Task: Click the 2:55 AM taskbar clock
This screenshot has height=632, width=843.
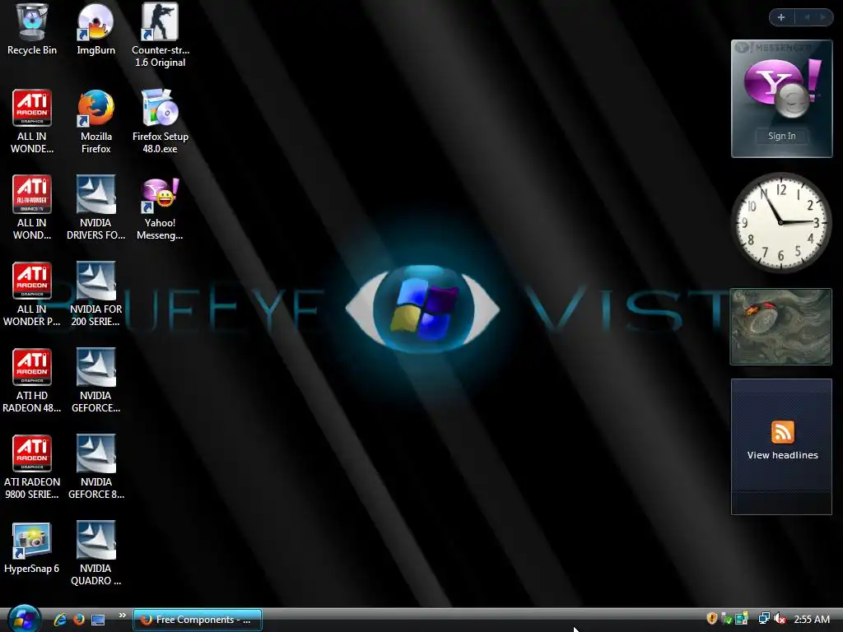Action: click(812, 620)
